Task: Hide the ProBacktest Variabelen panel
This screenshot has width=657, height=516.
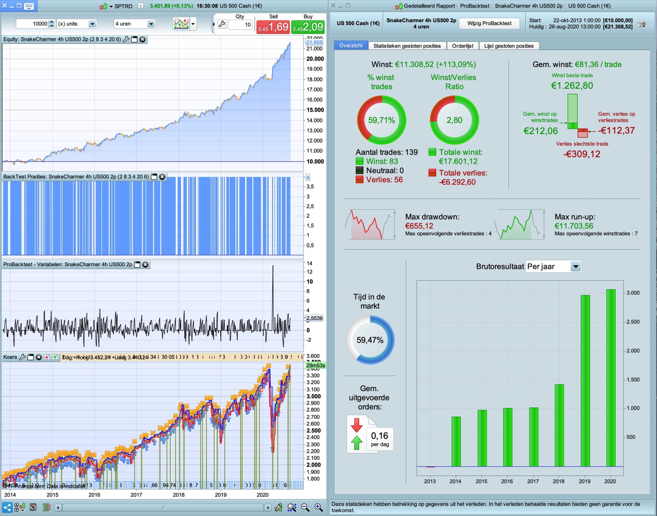Action: pyautogui.click(x=137, y=265)
